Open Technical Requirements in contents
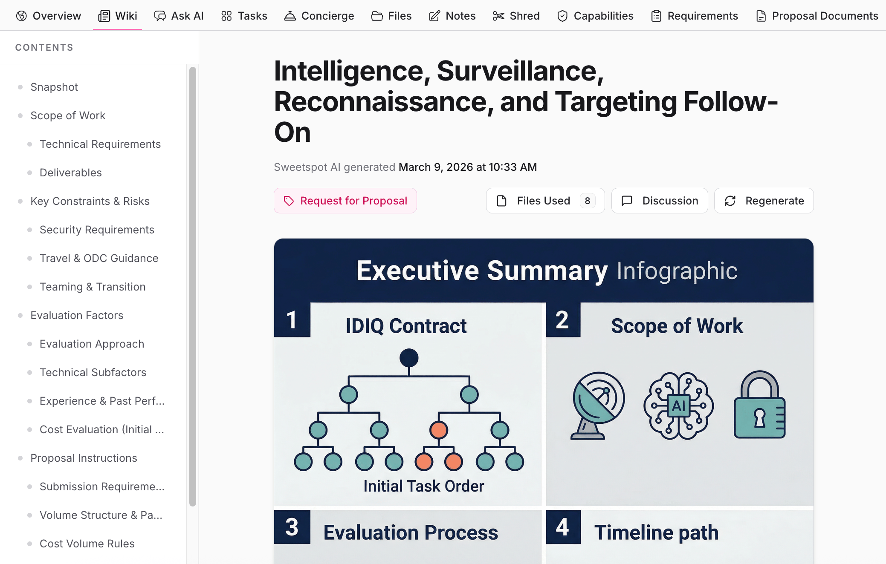Screen dimensions: 886x564 click(100, 144)
